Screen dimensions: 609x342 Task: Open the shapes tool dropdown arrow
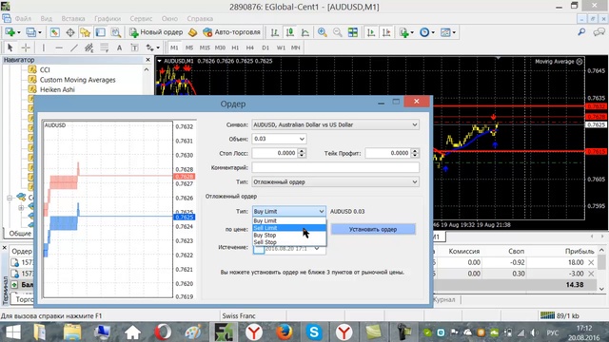coord(157,47)
